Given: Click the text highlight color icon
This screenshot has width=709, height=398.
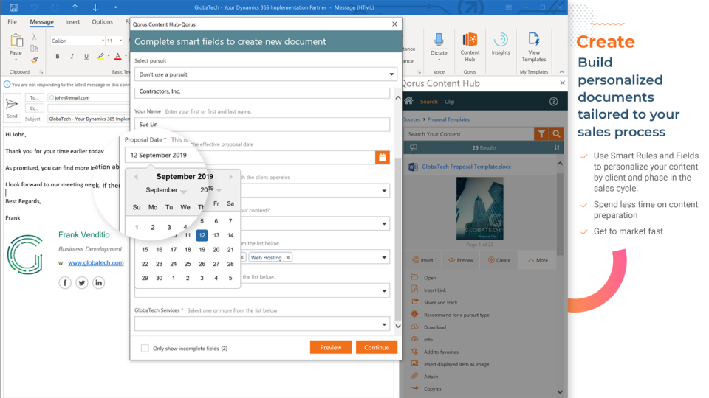Looking at the screenshot, I should 101,57.
